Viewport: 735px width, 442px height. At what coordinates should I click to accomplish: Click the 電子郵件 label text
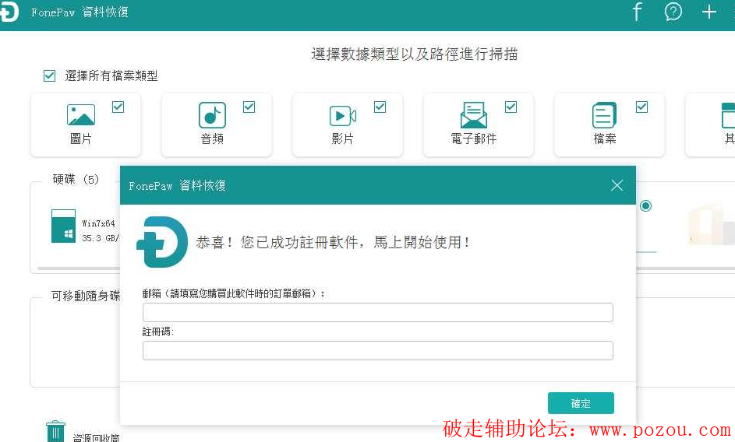[x=473, y=139]
